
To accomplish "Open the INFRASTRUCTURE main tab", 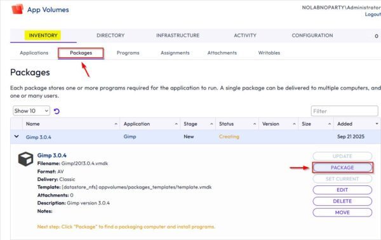I will 178,36.
